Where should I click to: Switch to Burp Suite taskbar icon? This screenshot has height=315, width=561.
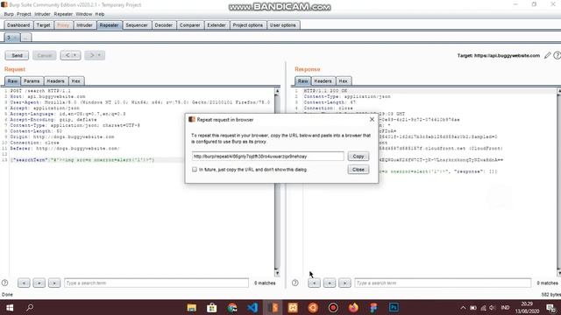[x=273, y=307]
